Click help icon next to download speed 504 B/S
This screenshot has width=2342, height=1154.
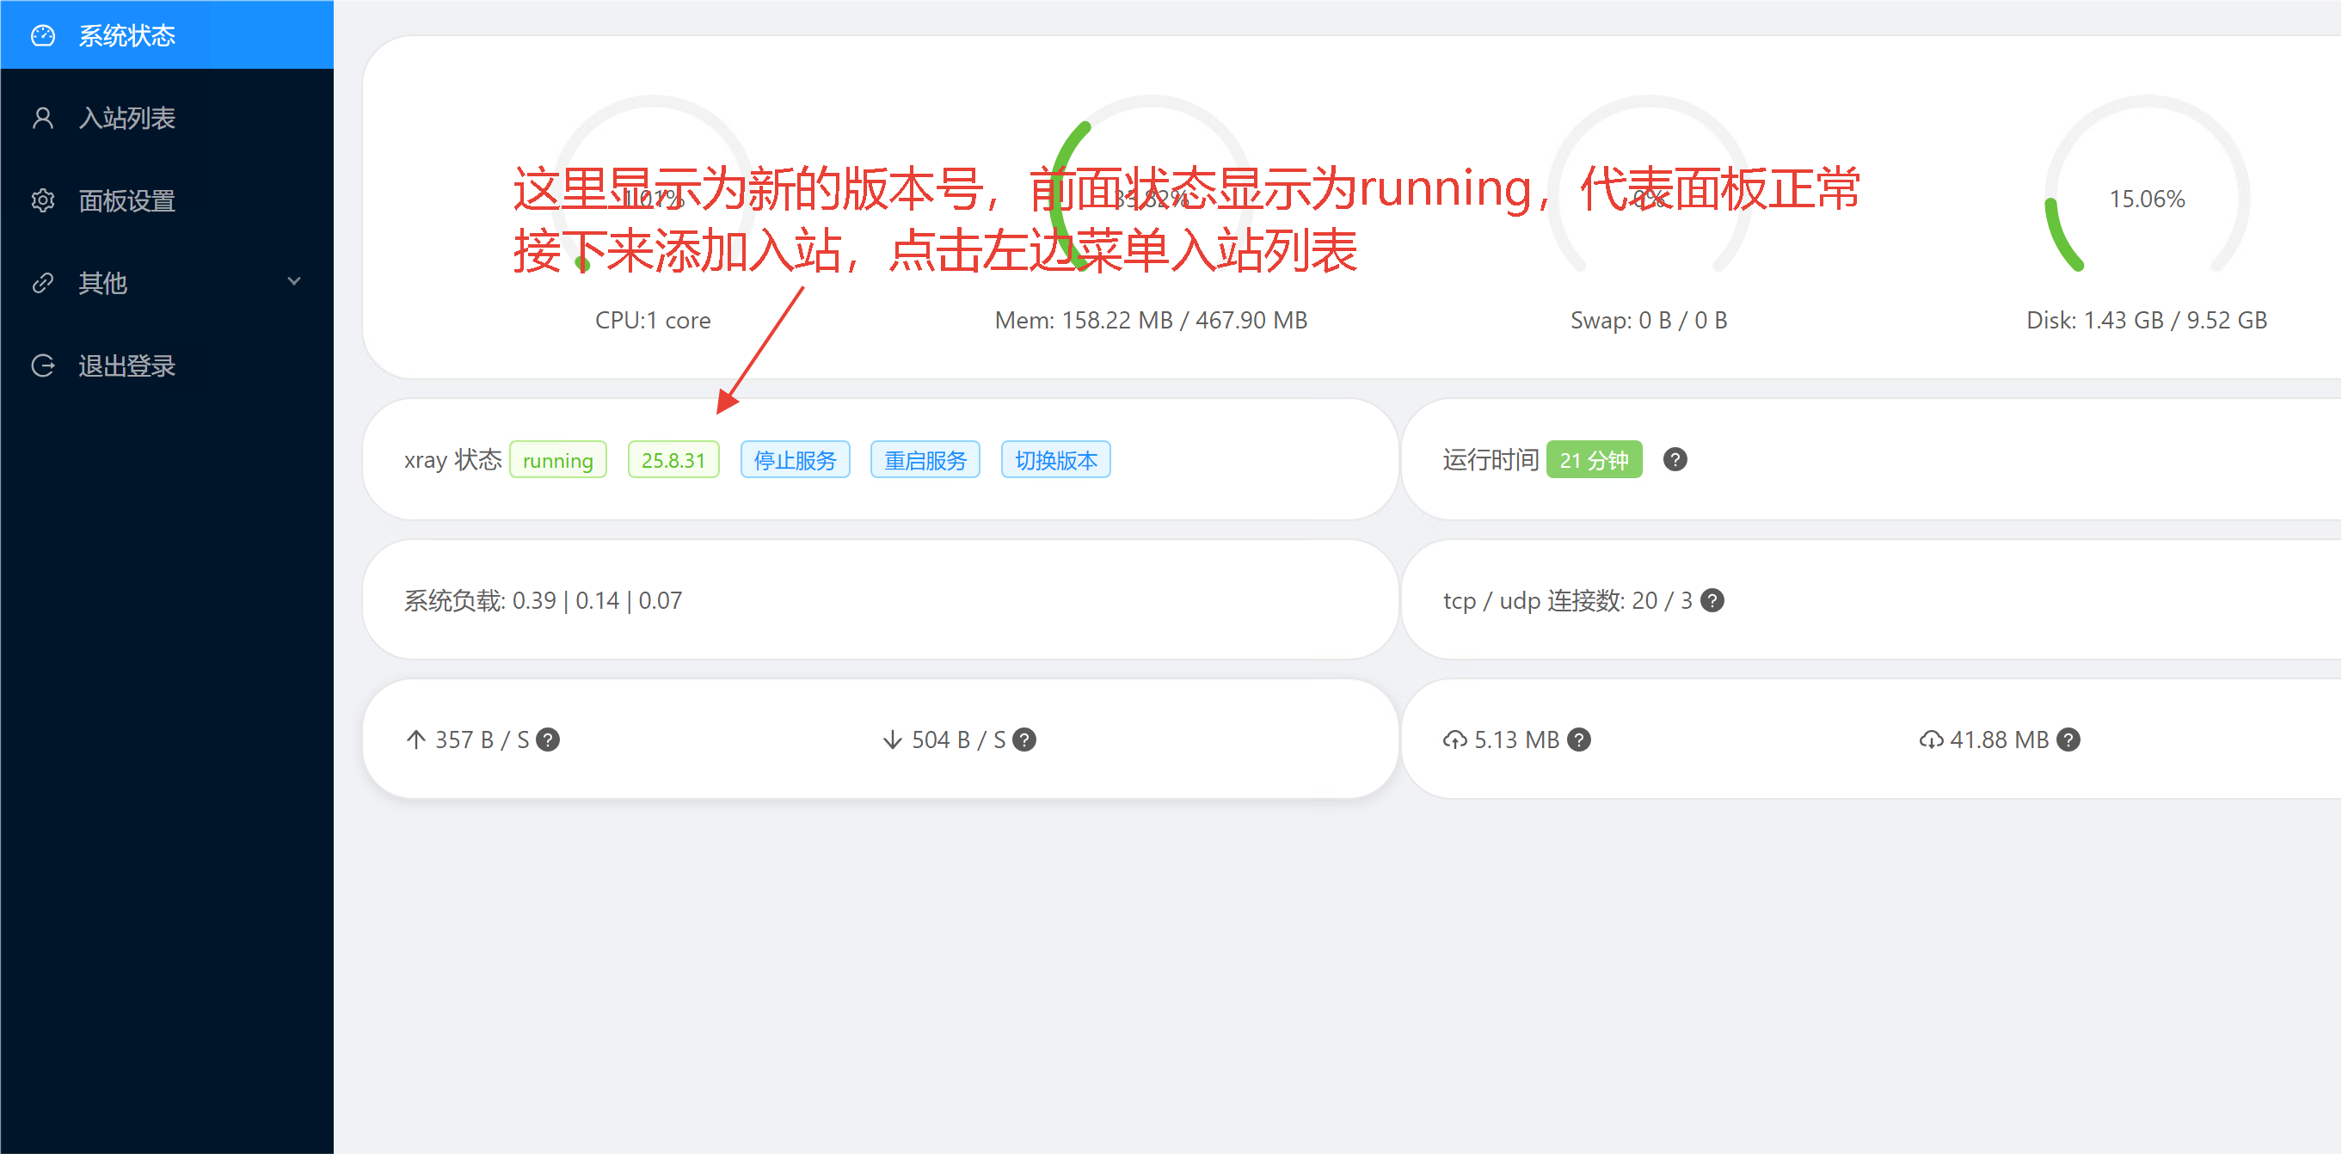coord(1024,740)
